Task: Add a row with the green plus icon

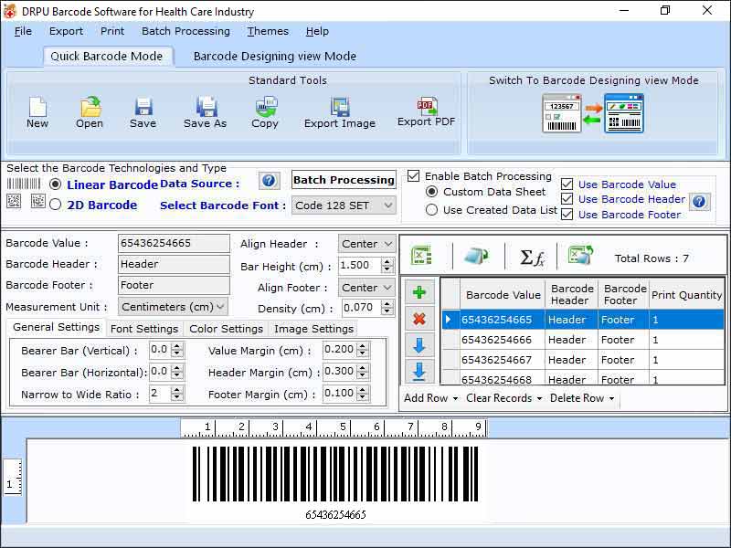Action: pyautogui.click(x=419, y=292)
